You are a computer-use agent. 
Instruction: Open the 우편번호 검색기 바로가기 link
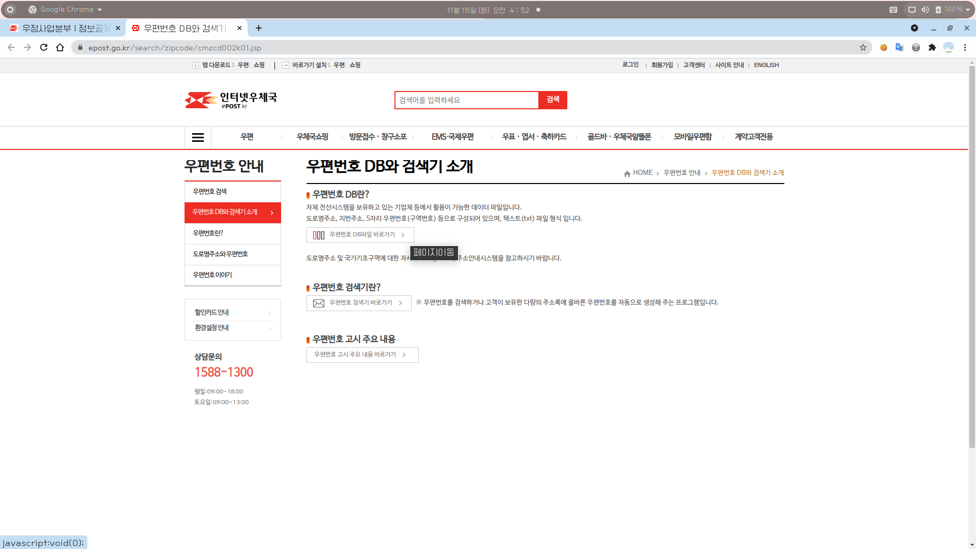coord(359,303)
